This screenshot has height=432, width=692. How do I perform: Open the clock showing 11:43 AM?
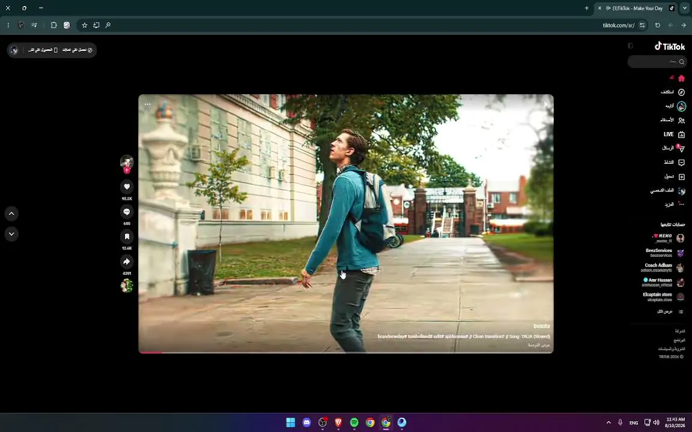pyautogui.click(x=676, y=422)
